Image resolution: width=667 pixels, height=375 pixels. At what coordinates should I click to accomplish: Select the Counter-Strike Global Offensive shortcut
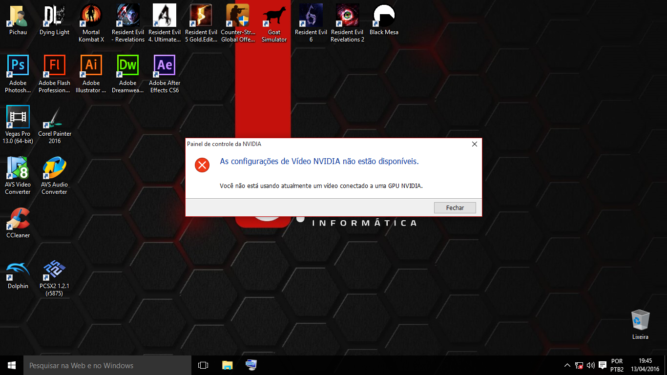coord(238,23)
